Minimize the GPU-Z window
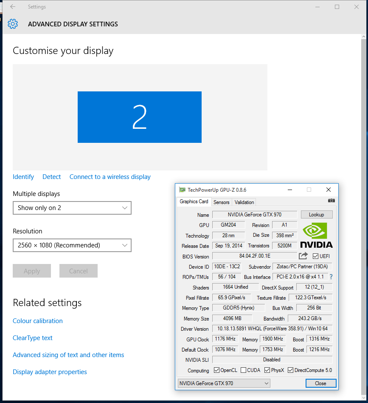368x403 pixels. coord(290,190)
